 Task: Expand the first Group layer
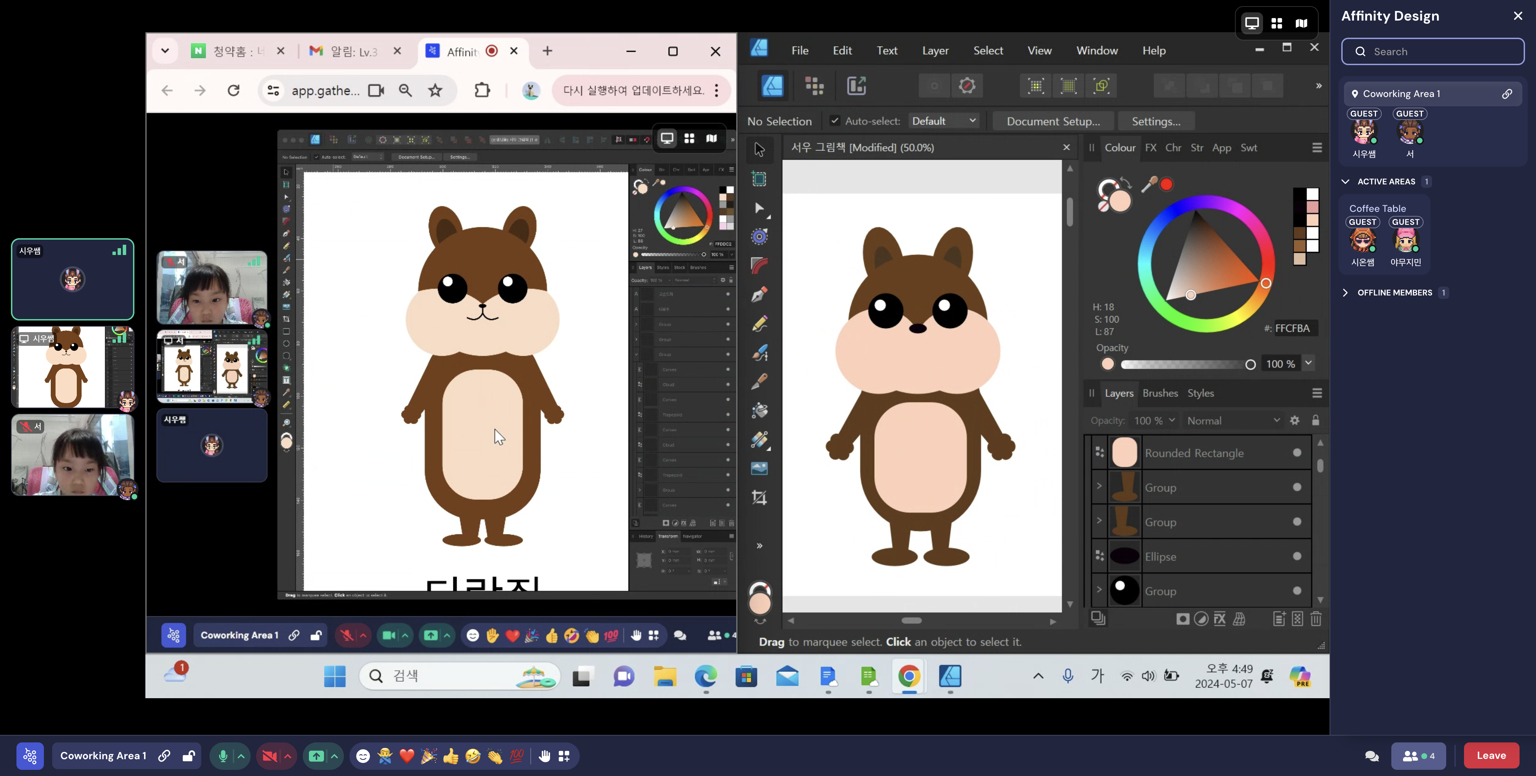coord(1099,486)
